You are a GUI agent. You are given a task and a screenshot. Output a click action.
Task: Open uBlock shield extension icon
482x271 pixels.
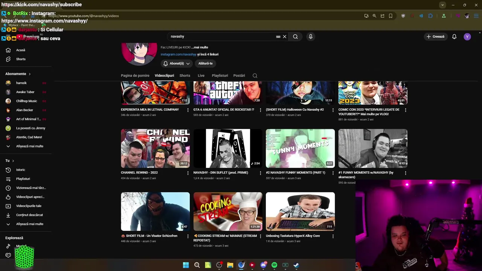pos(403,16)
